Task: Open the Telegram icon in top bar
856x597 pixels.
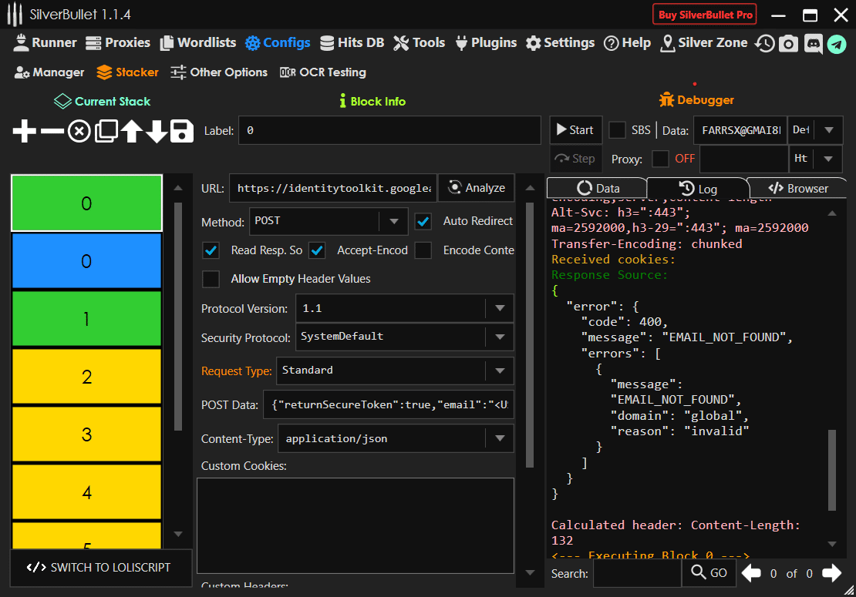Action: pos(837,44)
